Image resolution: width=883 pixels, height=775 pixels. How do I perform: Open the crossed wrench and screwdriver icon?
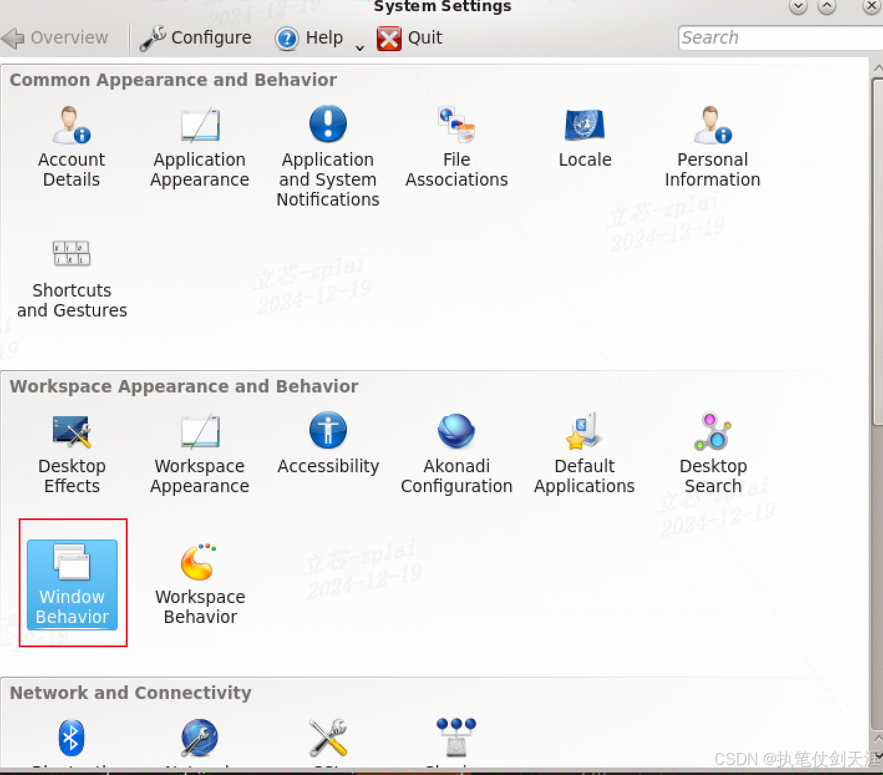point(328,738)
